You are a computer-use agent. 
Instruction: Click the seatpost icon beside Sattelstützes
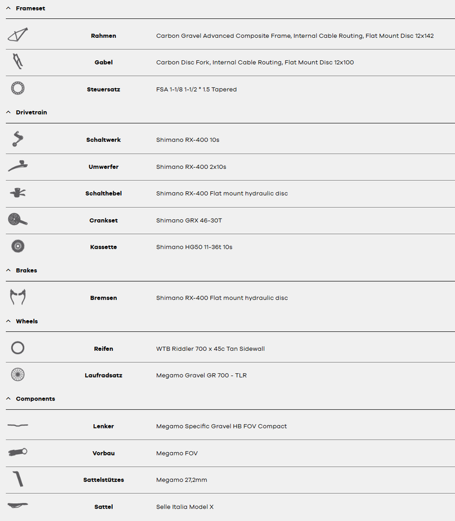tap(18, 479)
